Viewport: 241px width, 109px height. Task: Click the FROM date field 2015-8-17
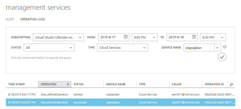[110, 37]
